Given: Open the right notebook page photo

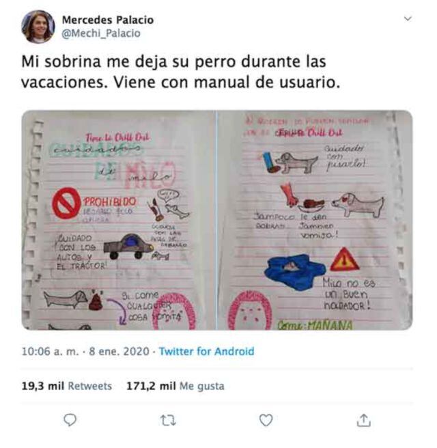Looking at the screenshot, I should coord(315,220).
